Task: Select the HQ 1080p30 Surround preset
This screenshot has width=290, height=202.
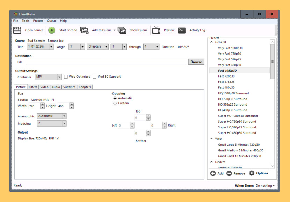Action: (233, 93)
